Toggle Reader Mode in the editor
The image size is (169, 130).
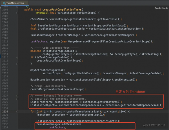point(161,8)
